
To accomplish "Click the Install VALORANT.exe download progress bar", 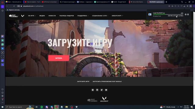I will point(168,15).
